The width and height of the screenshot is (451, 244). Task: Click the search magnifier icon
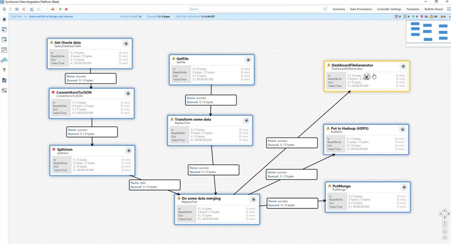325,9
